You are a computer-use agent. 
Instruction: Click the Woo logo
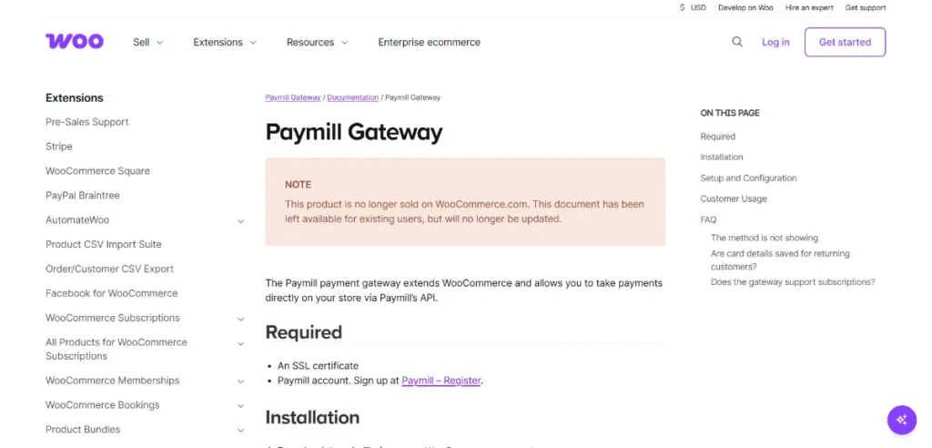pyautogui.click(x=75, y=42)
